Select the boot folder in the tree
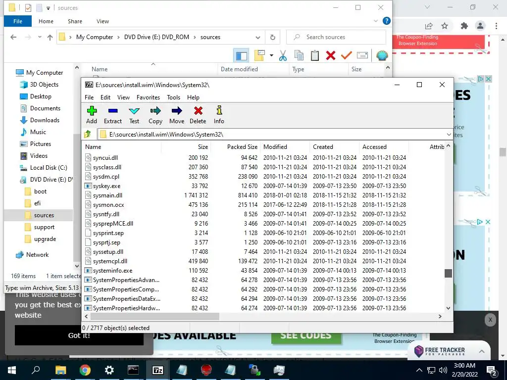This screenshot has width=507, height=380. tap(40, 191)
